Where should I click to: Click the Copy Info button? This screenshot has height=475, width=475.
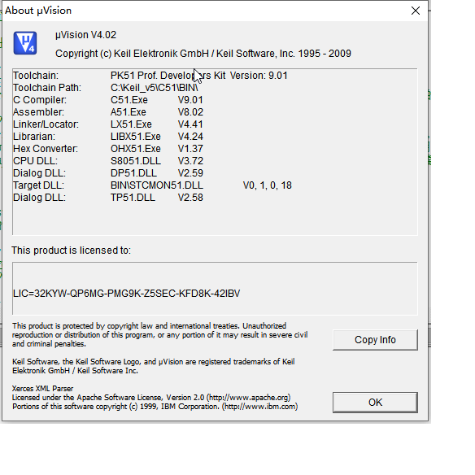point(375,340)
